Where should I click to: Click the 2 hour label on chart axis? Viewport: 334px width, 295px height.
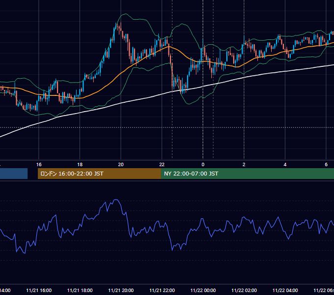[x=244, y=165]
